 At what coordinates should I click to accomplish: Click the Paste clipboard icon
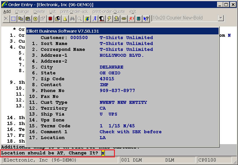pos(28,19)
